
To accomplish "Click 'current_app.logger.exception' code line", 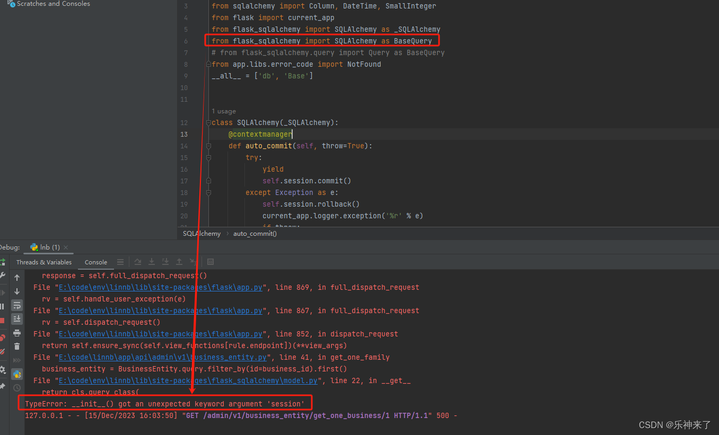I will [x=343, y=216].
